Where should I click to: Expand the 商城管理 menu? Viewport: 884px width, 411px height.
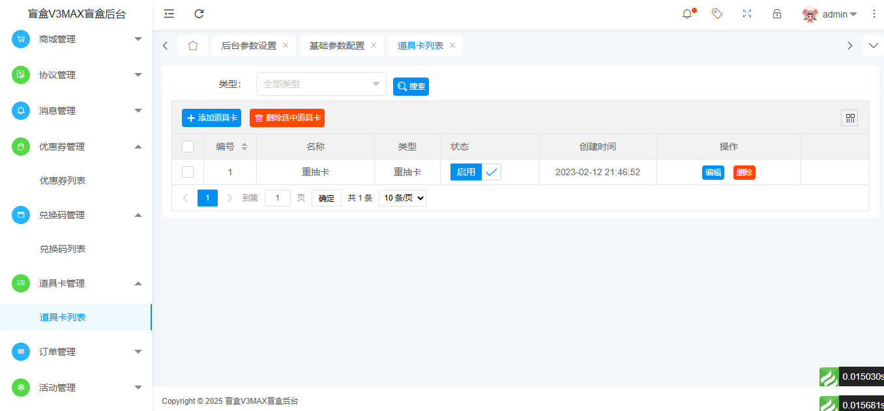76,39
